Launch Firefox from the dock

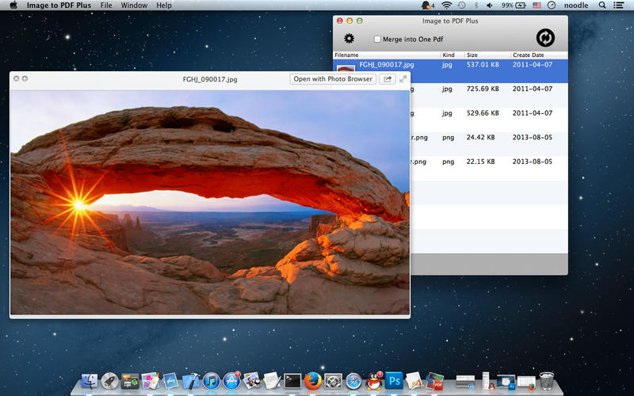(x=312, y=381)
